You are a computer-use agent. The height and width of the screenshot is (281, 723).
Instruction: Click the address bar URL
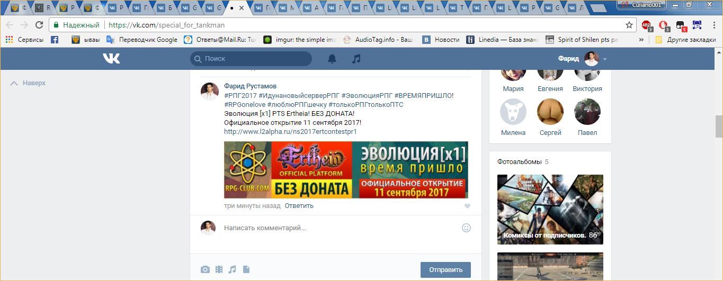click(x=166, y=25)
